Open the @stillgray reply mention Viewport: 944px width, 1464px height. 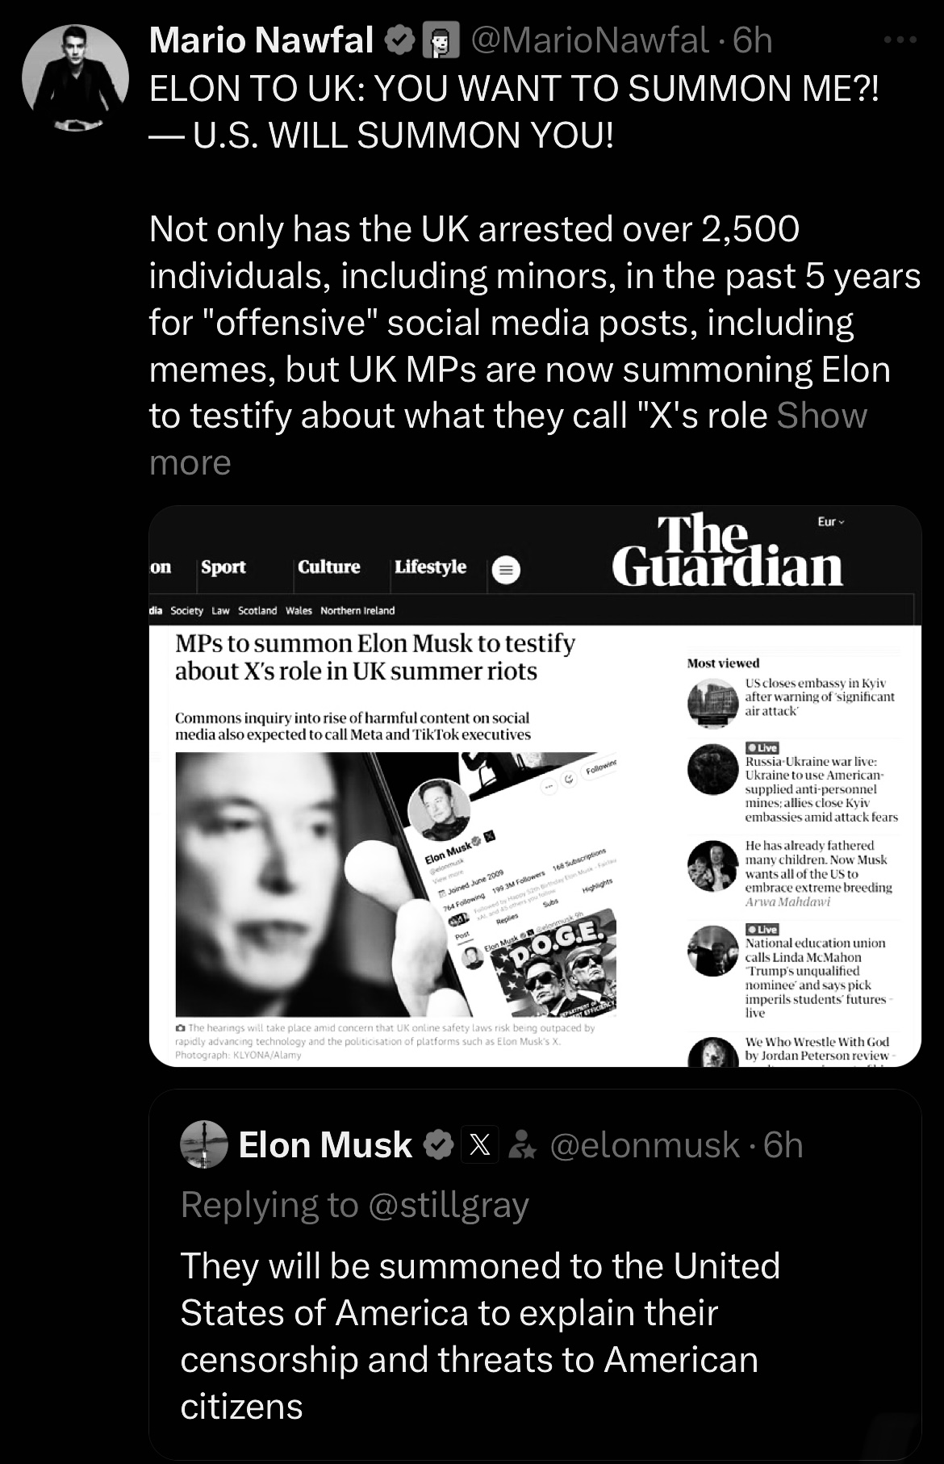click(448, 1204)
